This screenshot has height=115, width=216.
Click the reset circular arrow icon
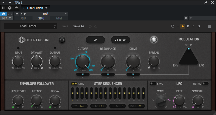(x=62, y=40)
